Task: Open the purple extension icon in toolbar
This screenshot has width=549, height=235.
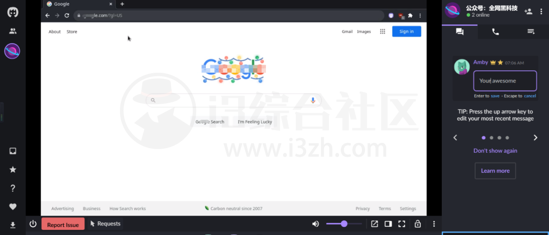Action: pyautogui.click(x=391, y=15)
